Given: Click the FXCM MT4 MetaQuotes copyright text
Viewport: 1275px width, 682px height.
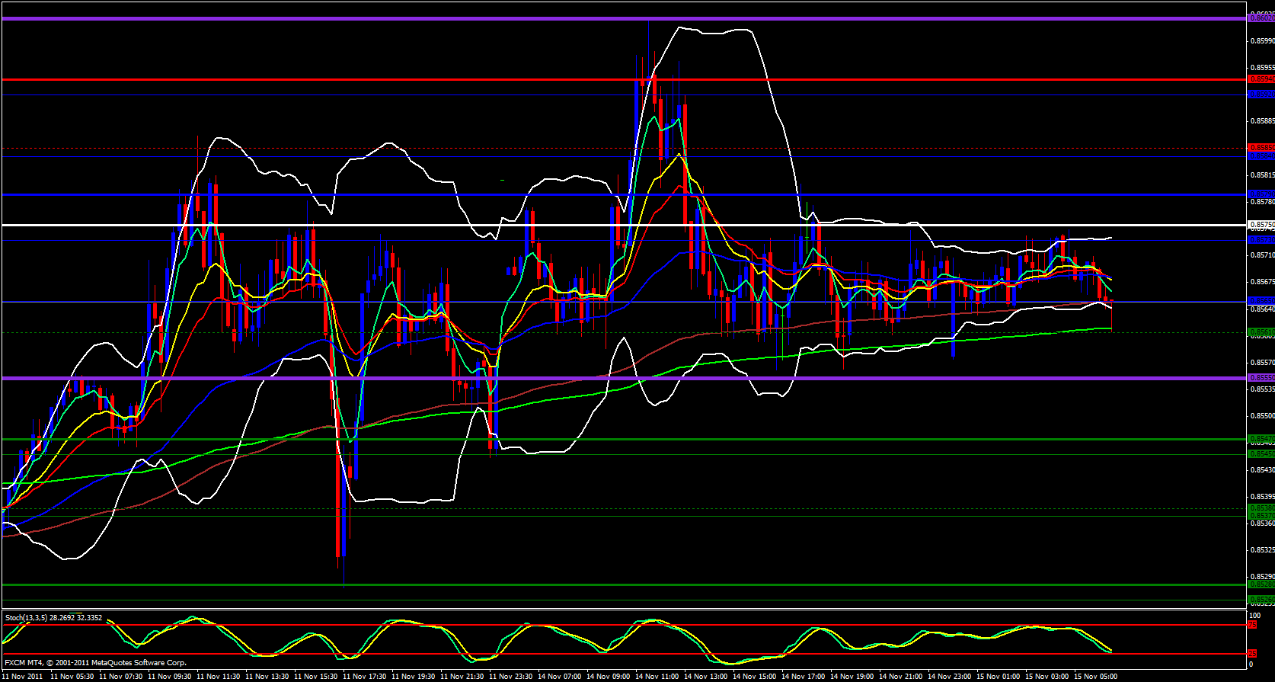Looking at the screenshot, I should (x=95, y=663).
